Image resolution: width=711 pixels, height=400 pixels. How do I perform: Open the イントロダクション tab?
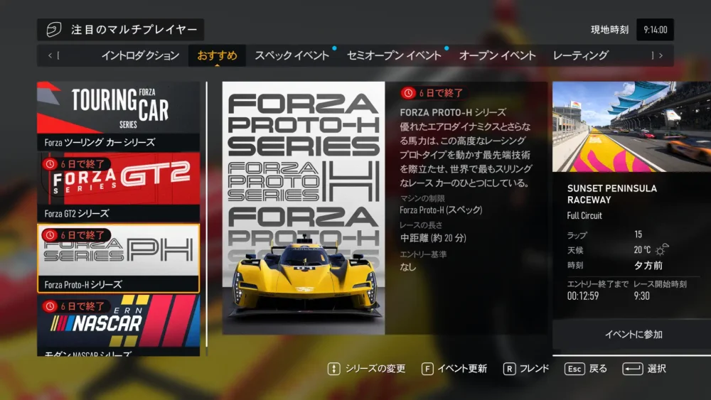point(140,55)
